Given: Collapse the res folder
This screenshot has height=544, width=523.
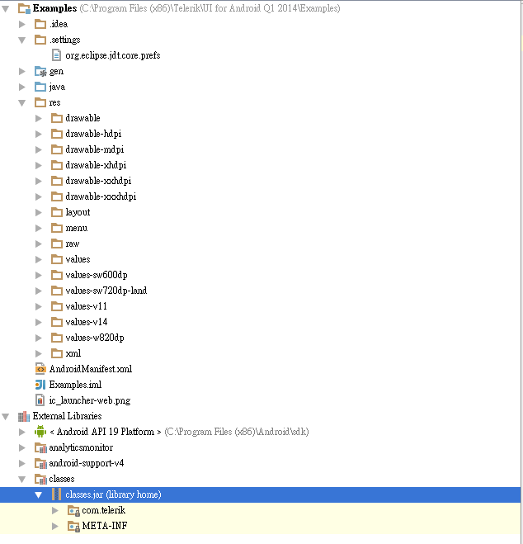Looking at the screenshot, I should 22,103.
